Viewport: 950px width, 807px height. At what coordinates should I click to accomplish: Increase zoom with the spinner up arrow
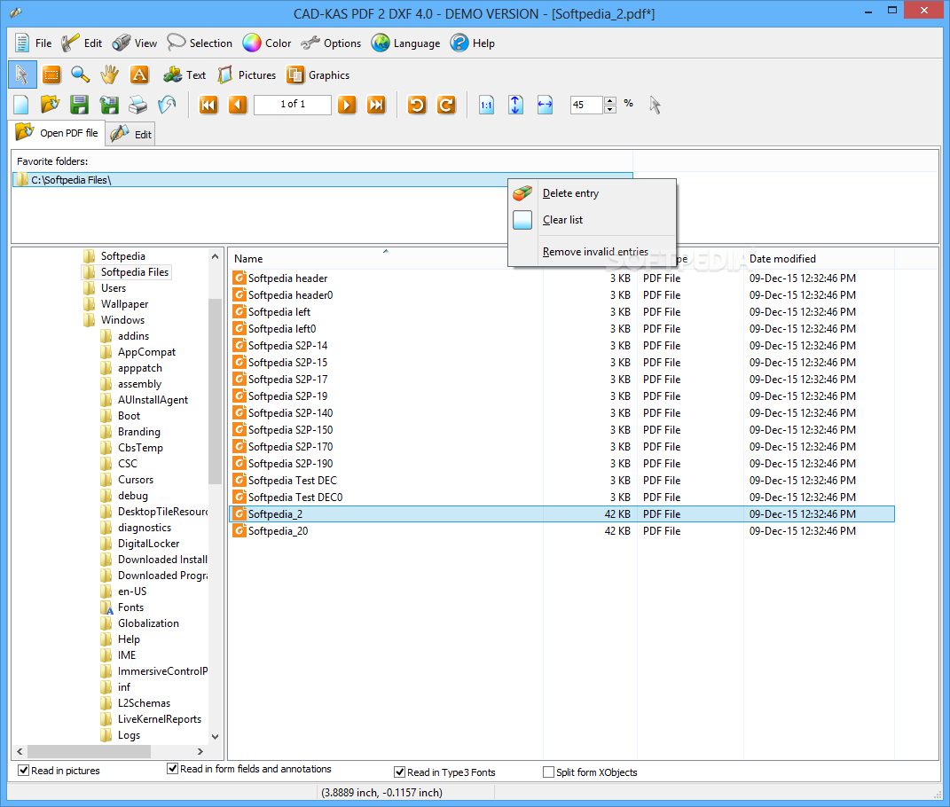pos(610,100)
